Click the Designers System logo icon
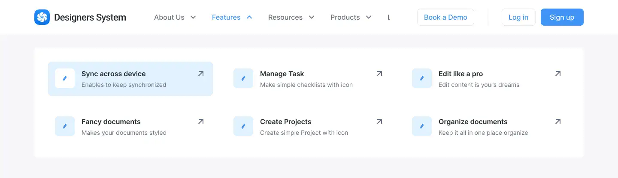The height and width of the screenshot is (178, 618). coord(42,17)
